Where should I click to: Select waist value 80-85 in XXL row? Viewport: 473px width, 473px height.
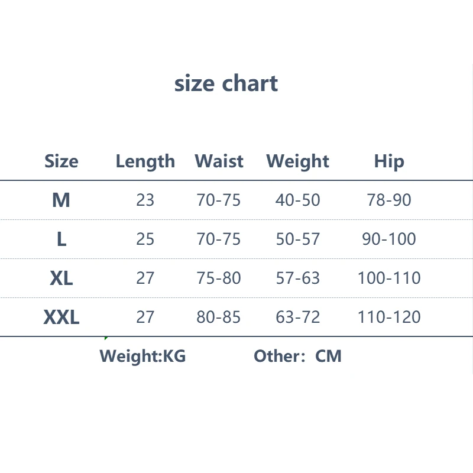[x=219, y=317]
